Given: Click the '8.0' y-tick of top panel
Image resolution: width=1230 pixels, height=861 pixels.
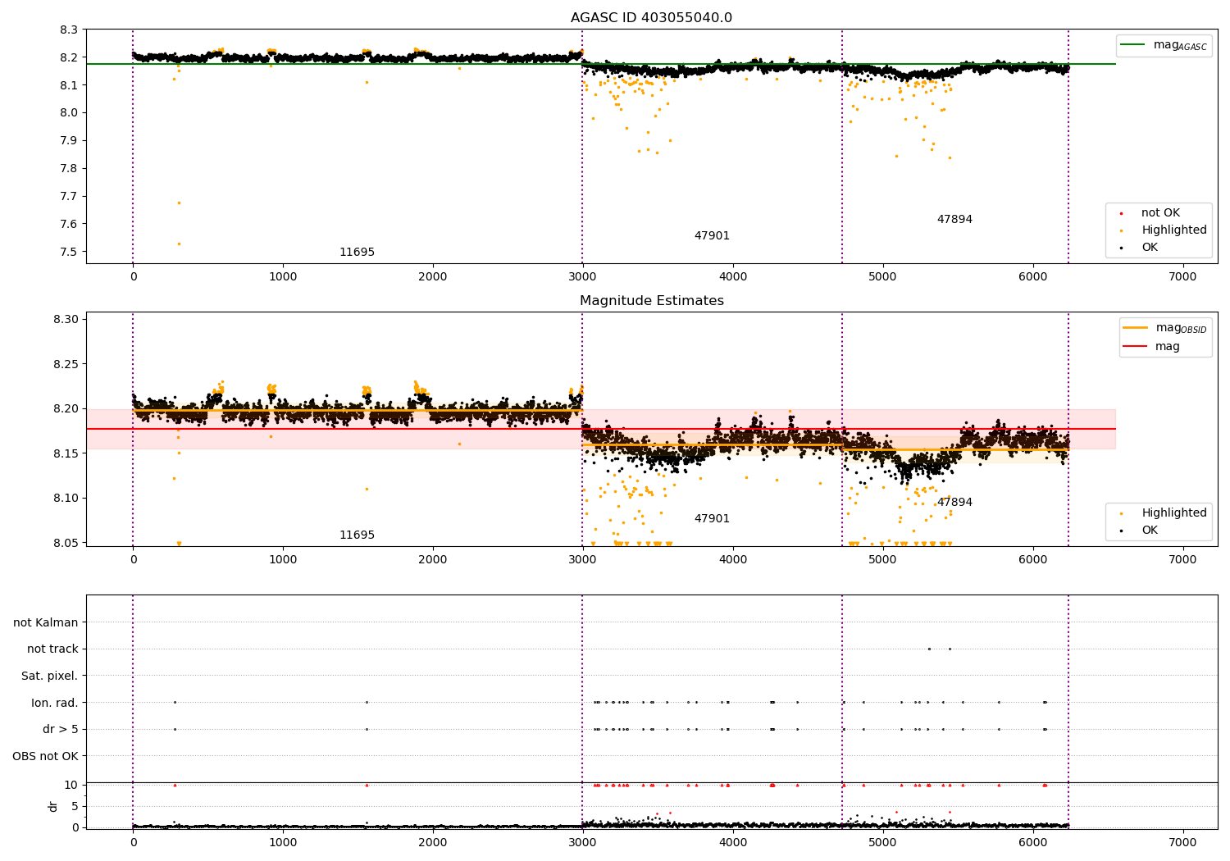Looking at the screenshot, I should (69, 113).
